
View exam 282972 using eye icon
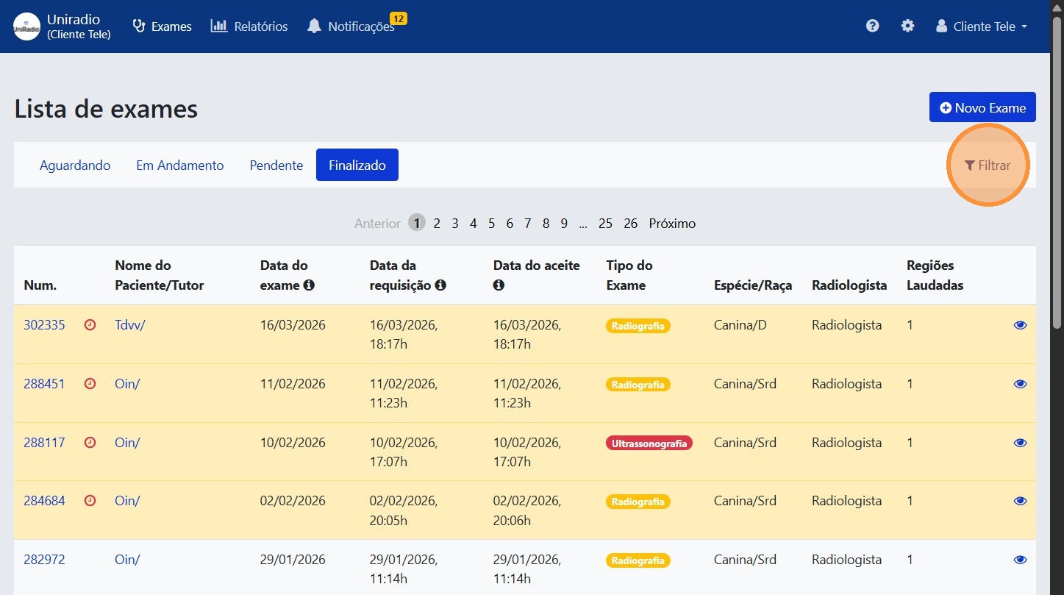[1020, 560]
